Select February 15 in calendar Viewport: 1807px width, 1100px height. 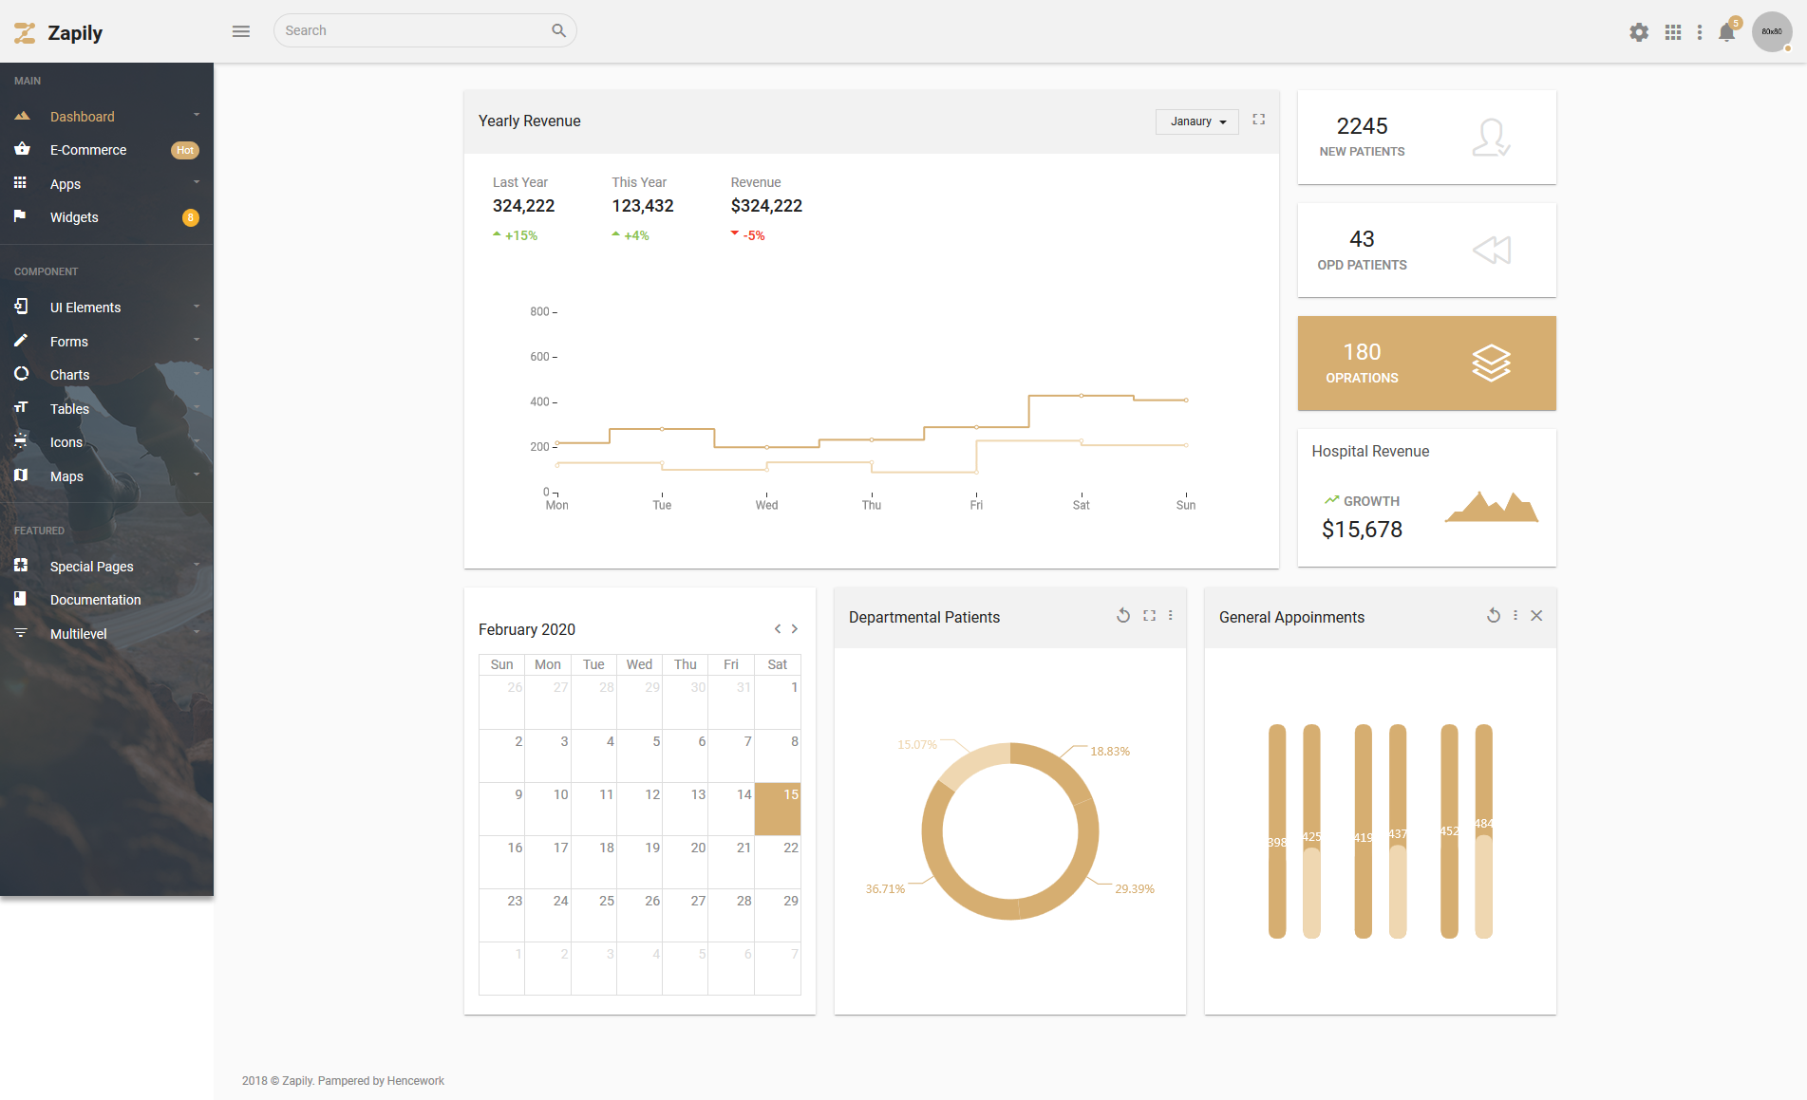[x=778, y=809]
